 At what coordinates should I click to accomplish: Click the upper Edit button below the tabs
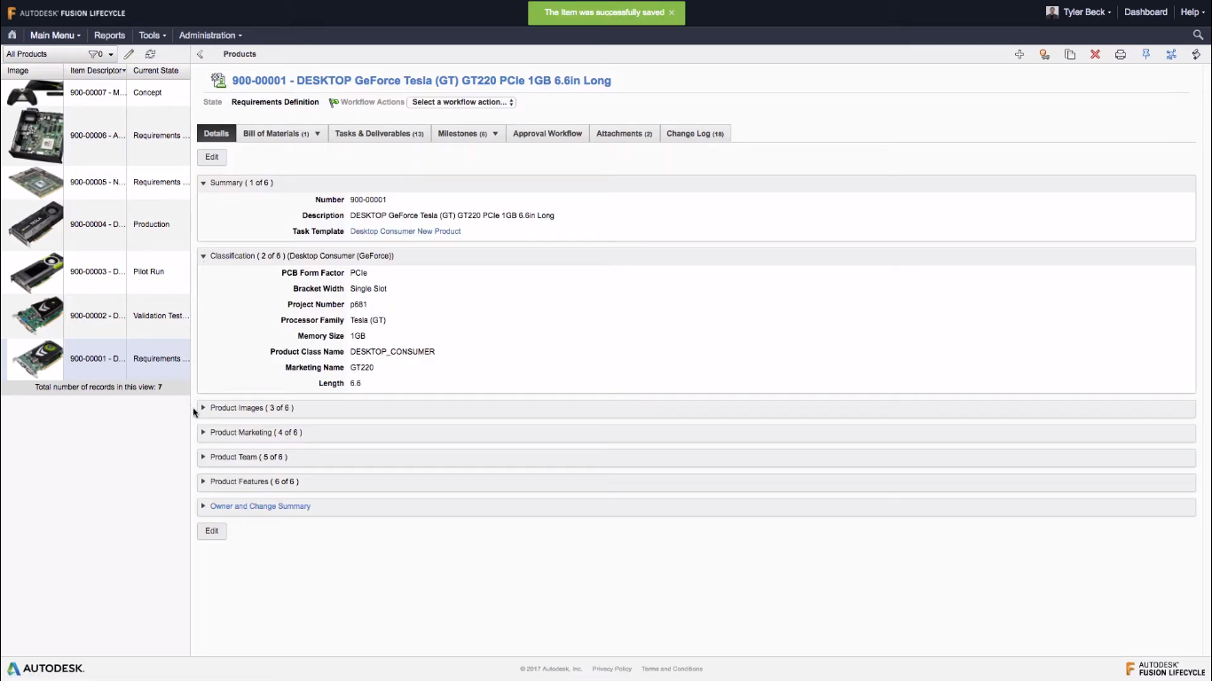point(212,157)
